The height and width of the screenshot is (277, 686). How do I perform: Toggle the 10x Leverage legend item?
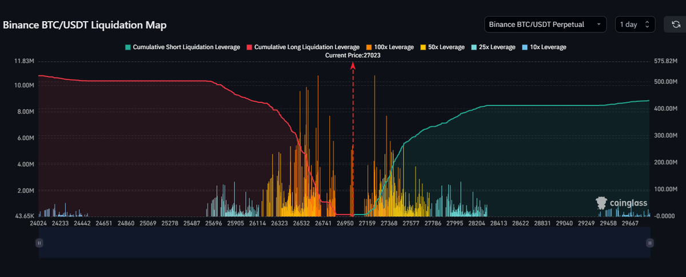pyautogui.click(x=544, y=47)
